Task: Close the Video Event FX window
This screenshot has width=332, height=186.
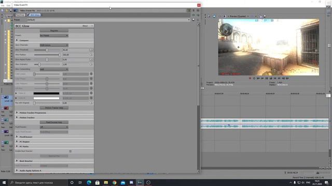Action: 199,5
